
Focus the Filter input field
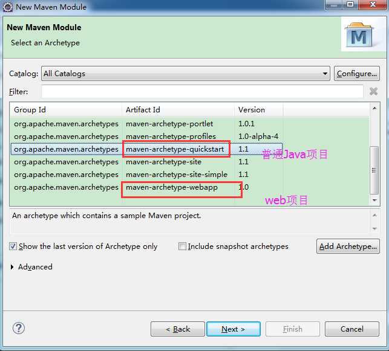tap(203, 91)
